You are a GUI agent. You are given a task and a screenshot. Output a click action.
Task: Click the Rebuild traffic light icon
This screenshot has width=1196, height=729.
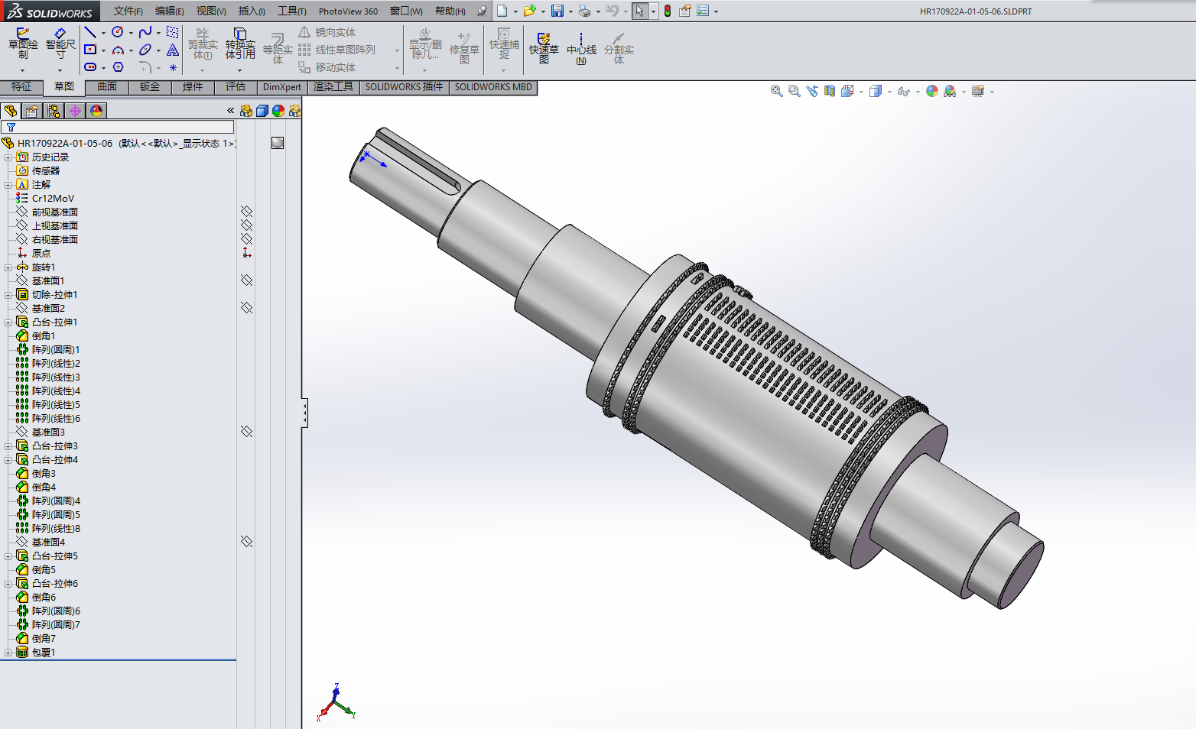click(x=668, y=11)
